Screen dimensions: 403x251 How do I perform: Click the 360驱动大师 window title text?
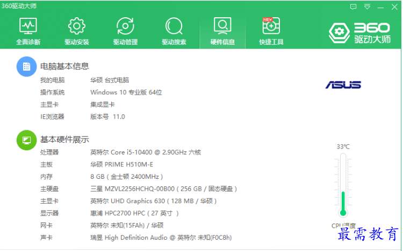pyautogui.click(x=19, y=6)
